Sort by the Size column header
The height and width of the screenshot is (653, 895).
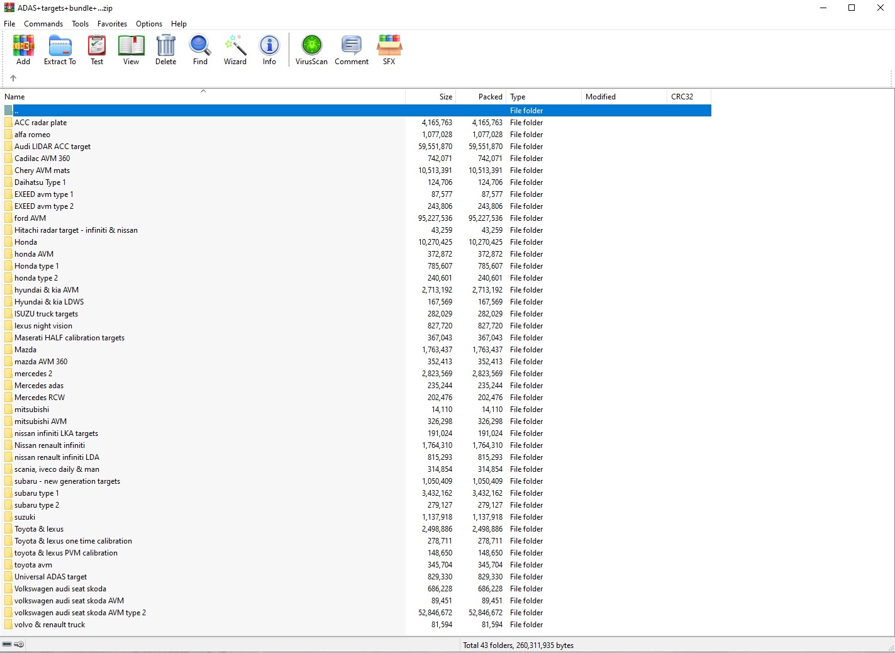[x=431, y=97]
